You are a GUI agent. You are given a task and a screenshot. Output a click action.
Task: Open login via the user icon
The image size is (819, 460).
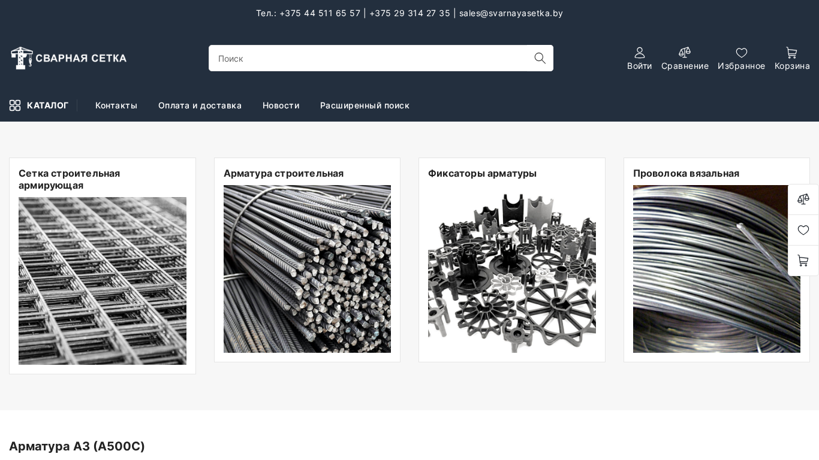coord(639,53)
